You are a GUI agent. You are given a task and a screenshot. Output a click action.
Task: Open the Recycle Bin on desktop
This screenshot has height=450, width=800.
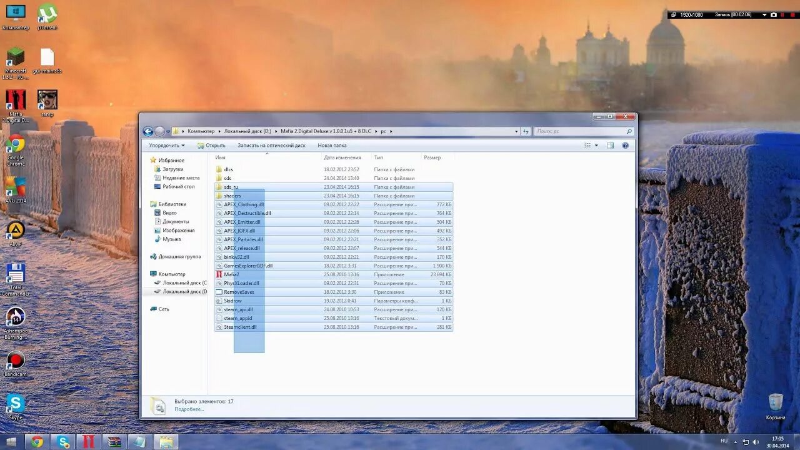(x=776, y=407)
